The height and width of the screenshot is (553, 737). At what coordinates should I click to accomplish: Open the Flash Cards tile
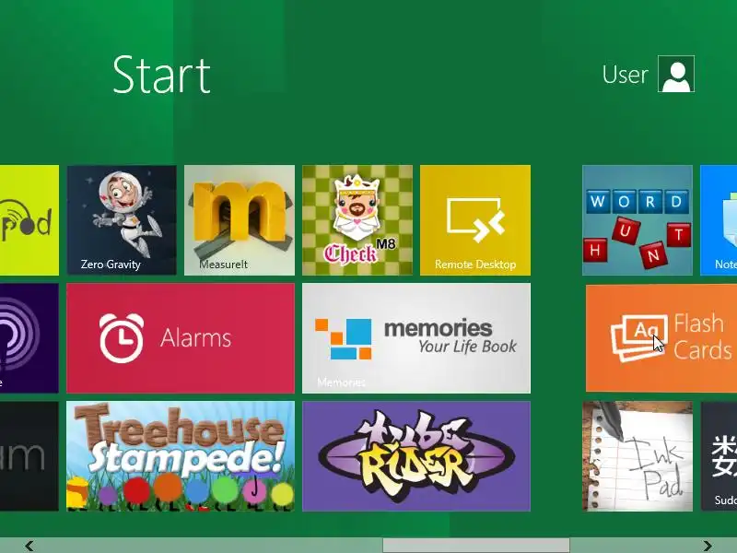click(661, 338)
